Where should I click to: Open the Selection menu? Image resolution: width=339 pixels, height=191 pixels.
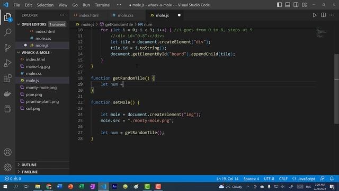click(x=45, y=5)
